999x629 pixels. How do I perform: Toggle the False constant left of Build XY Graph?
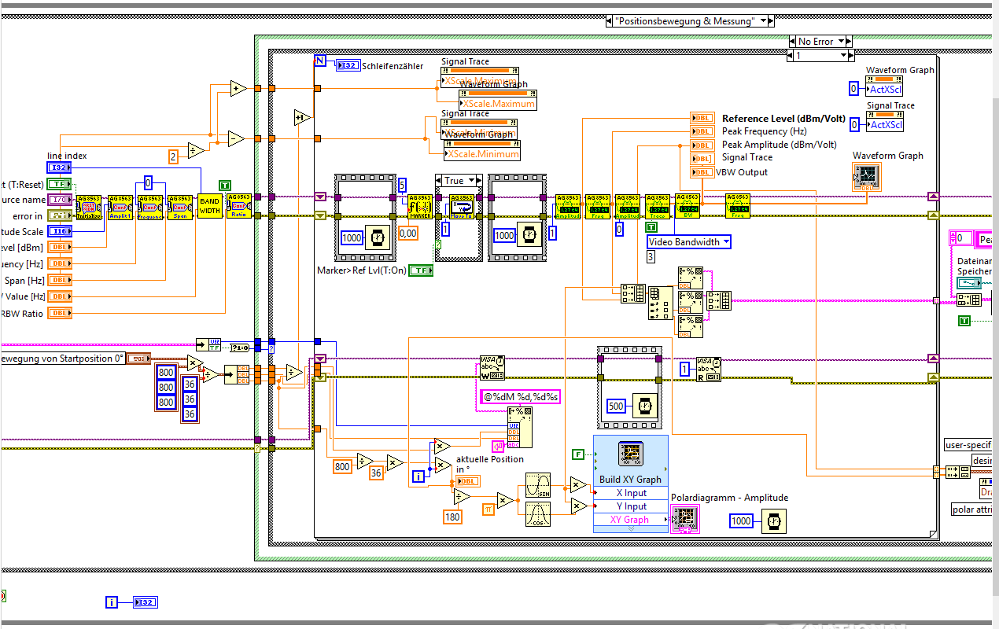click(578, 454)
